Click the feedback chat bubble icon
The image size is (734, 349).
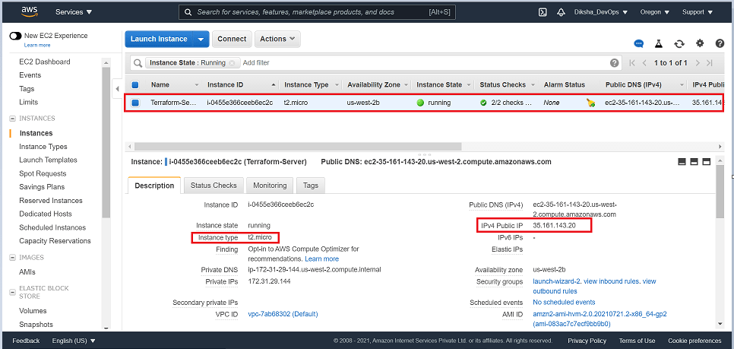638,43
